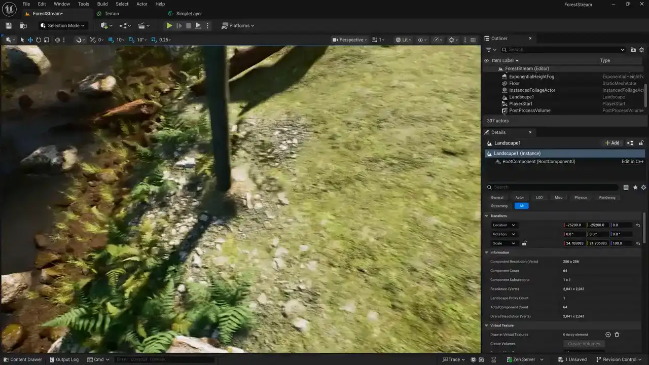
Task: Open the Outliner settings gear icon
Action: [x=641, y=50]
